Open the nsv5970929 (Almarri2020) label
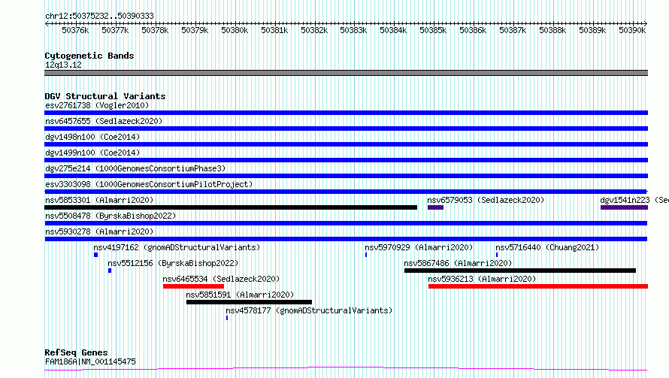 coord(419,247)
